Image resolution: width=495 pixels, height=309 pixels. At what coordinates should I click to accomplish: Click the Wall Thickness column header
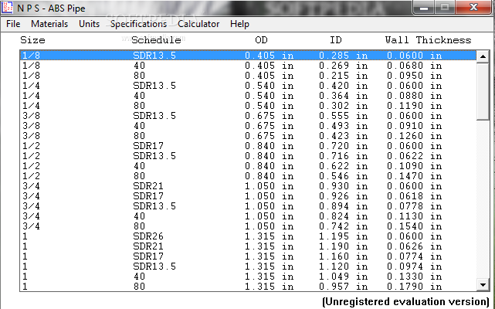click(x=428, y=40)
